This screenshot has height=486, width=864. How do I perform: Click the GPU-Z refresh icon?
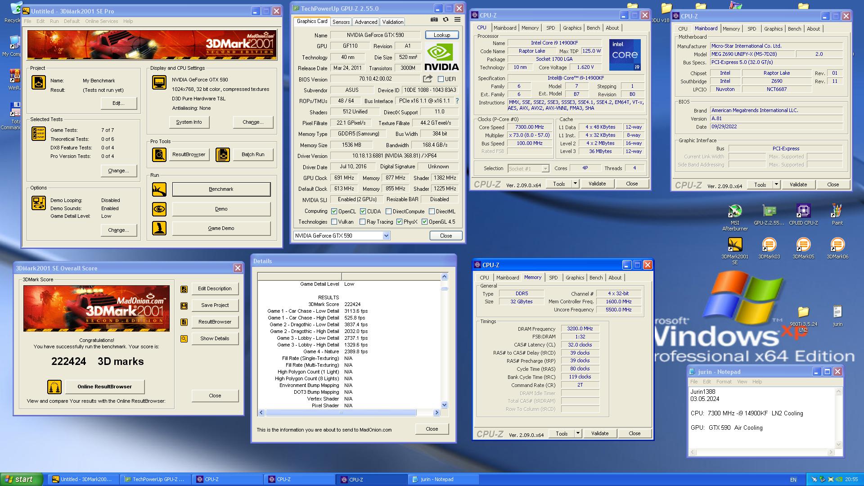[x=445, y=20]
